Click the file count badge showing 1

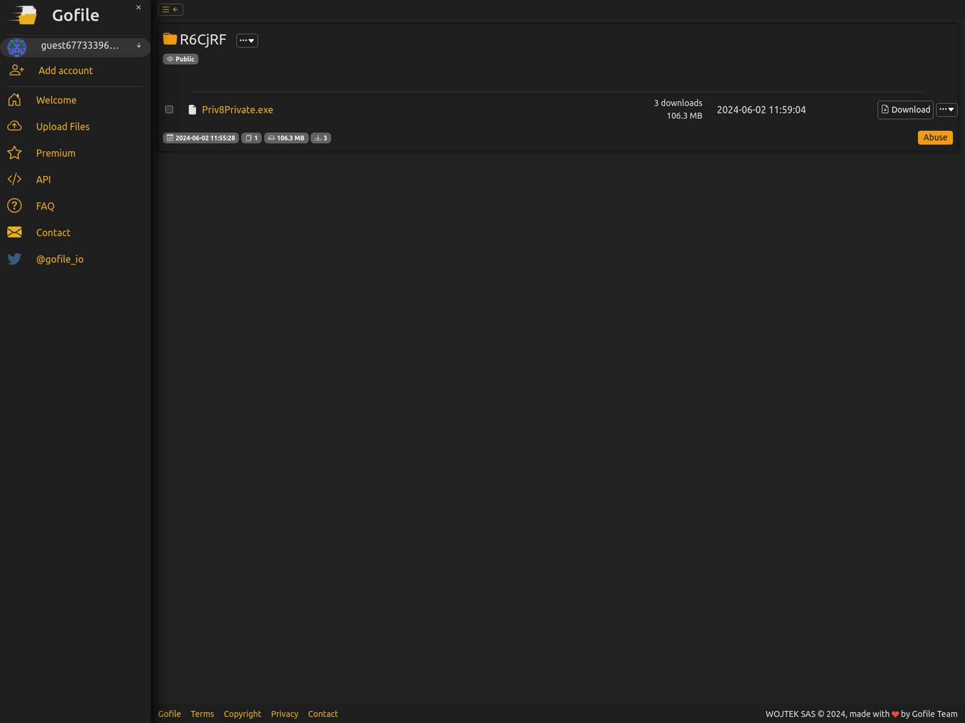click(x=252, y=138)
